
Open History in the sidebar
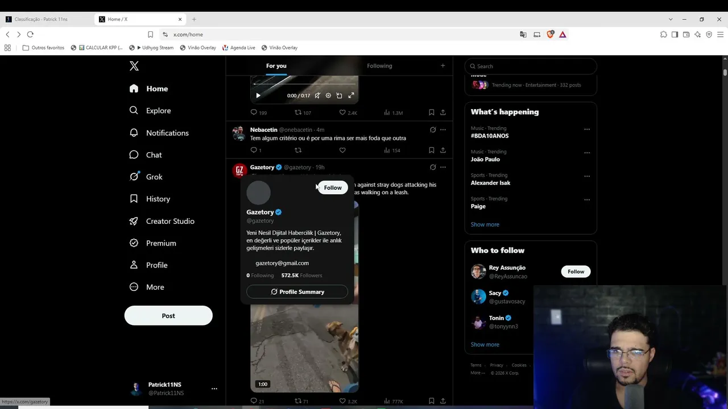150,199
